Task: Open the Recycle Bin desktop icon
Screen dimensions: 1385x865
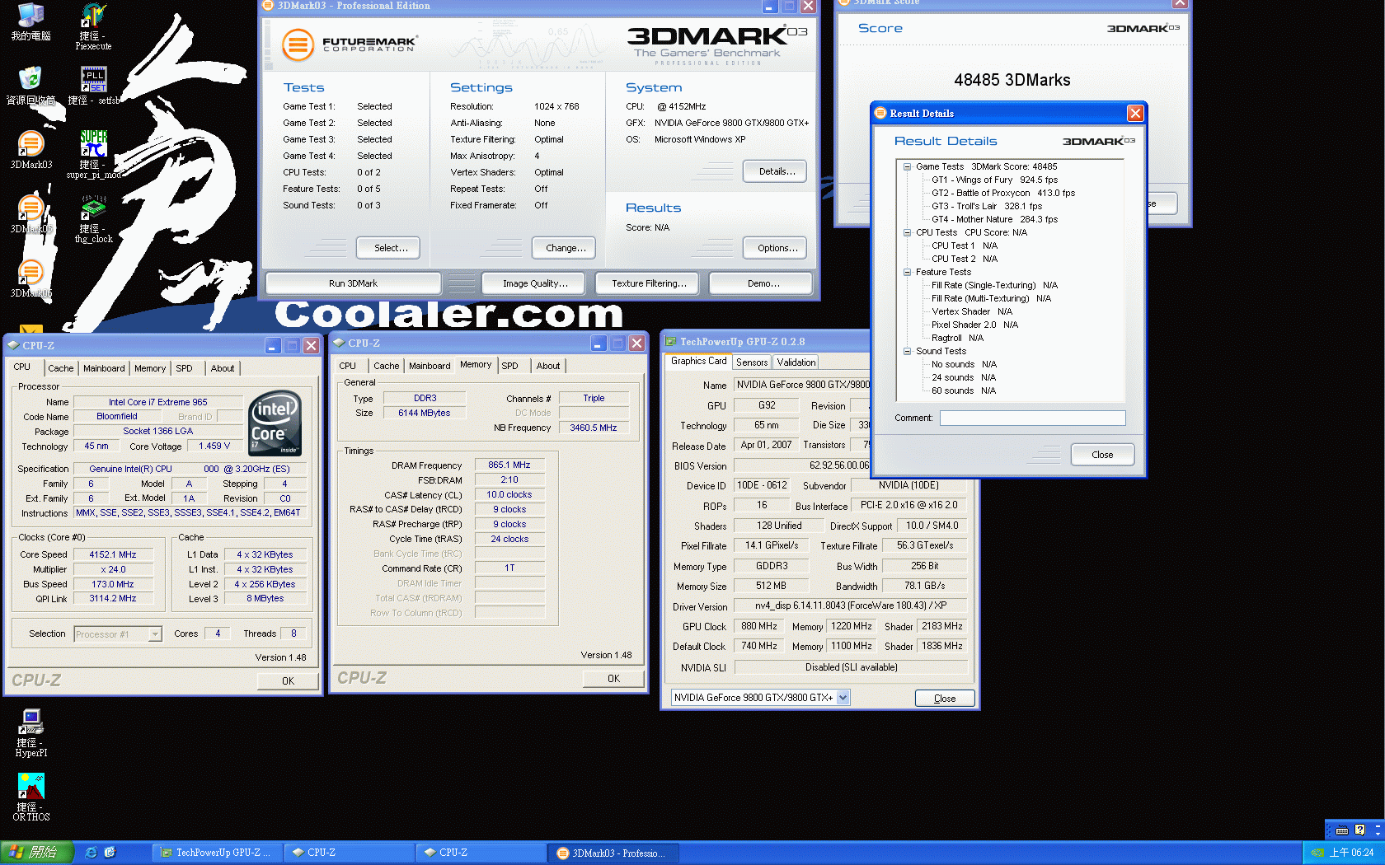Action: point(31,86)
